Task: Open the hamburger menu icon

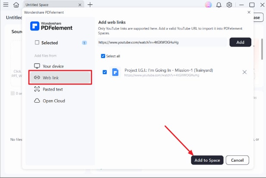Action: pos(6,5)
